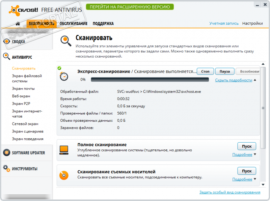Click the Скрыть подробности link
Viewport: 270px width, 201px height.
[234, 80]
